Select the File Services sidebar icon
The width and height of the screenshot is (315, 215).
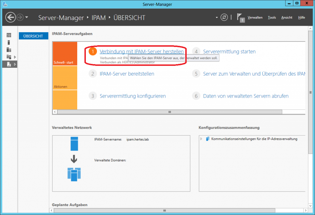9,57
